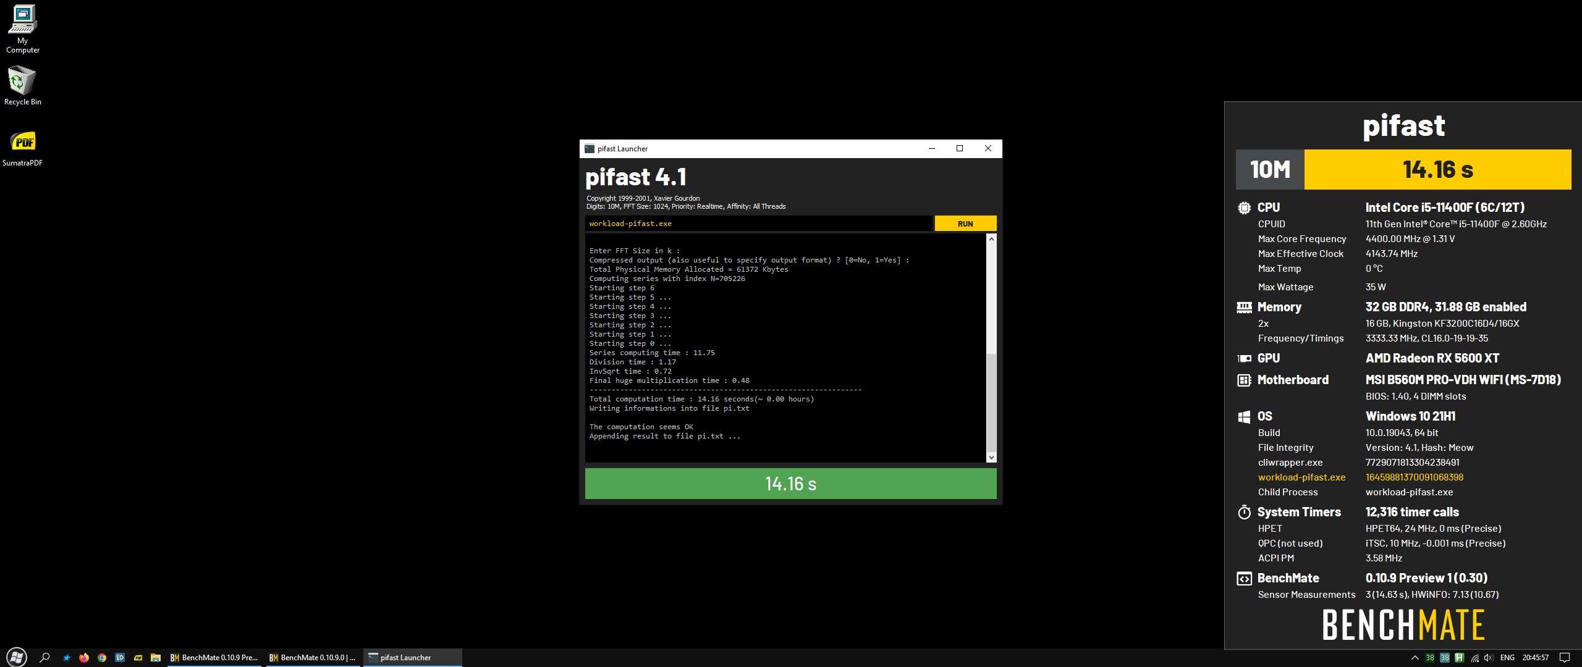Click the 10M digits badge
This screenshot has width=1582, height=667.
tap(1270, 169)
